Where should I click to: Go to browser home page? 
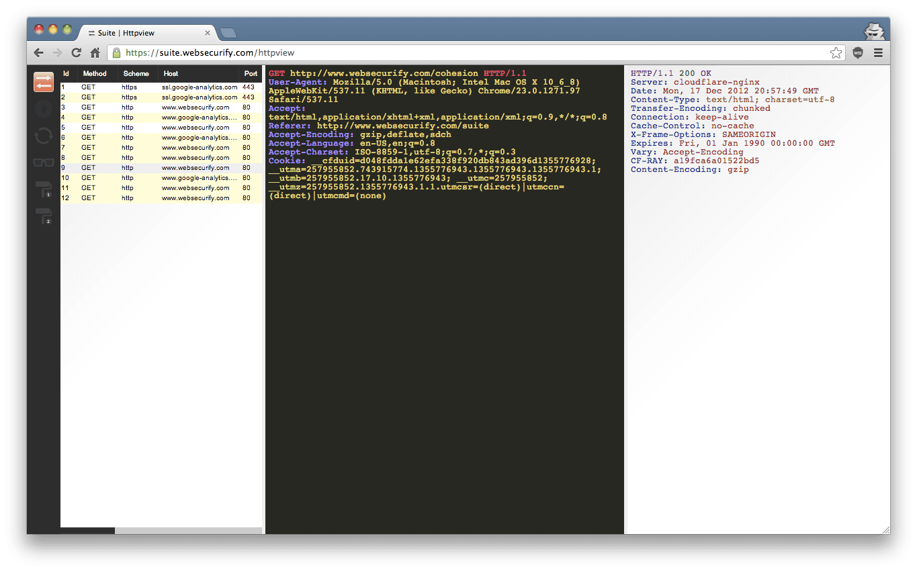click(x=95, y=52)
